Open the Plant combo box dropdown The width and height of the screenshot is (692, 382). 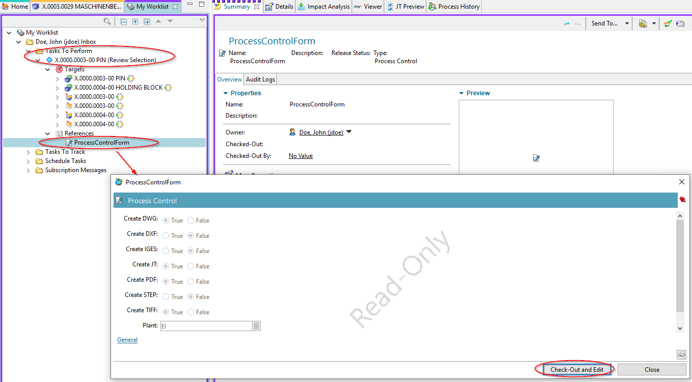(256, 326)
